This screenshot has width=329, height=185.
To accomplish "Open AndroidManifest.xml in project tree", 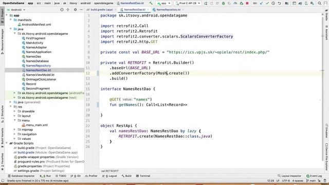I will pyautogui.click(x=36, y=25).
